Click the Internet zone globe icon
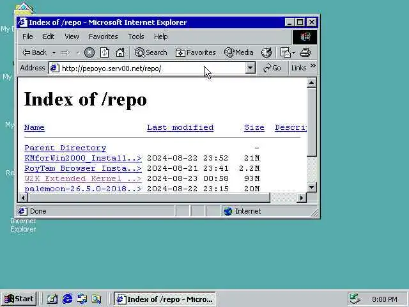The width and height of the screenshot is (409, 307). (228, 211)
